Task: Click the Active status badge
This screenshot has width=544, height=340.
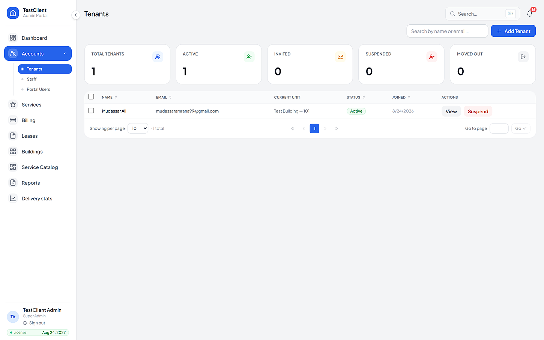Action: (x=356, y=111)
